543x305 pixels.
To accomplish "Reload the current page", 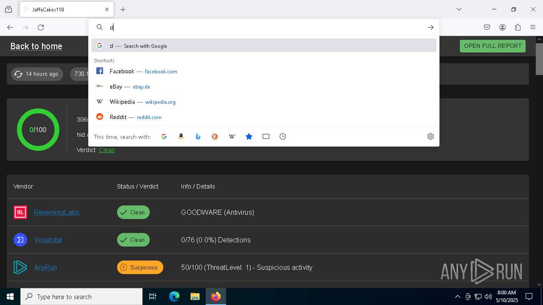I will click(x=41, y=27).
